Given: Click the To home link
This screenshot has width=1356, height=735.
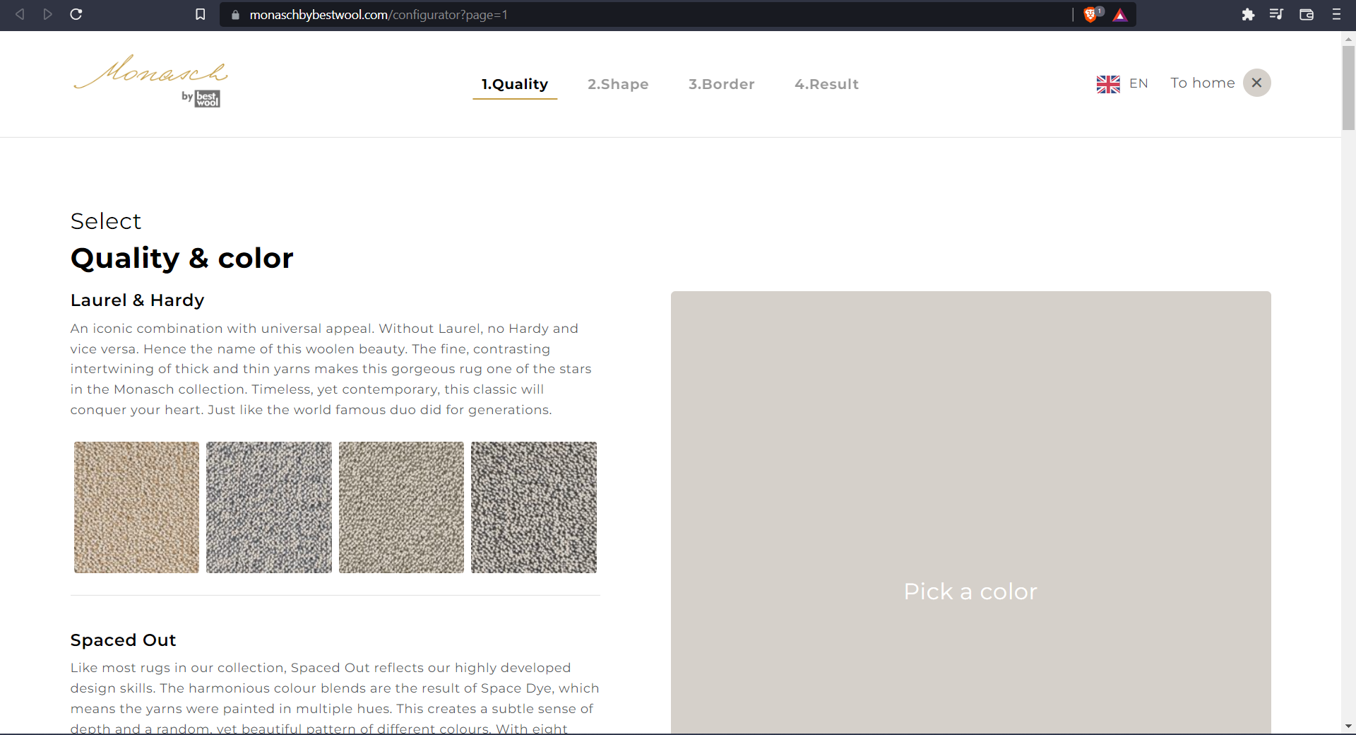Looking at the screenshot, I should (1201, 83).
